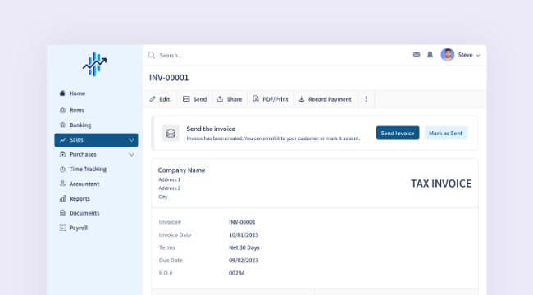Open the Home menu item
This screenshot has height=295, width=533.
point(77,93)
